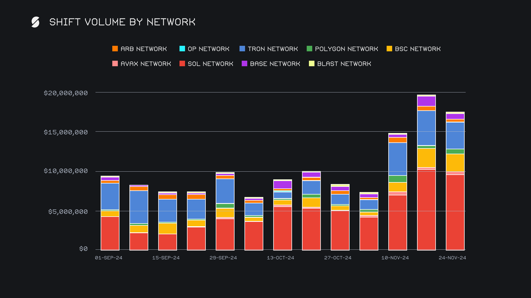Click the BASE Network purple legend swatch
This screenshot has width=531, height=298.
point(244,64)
